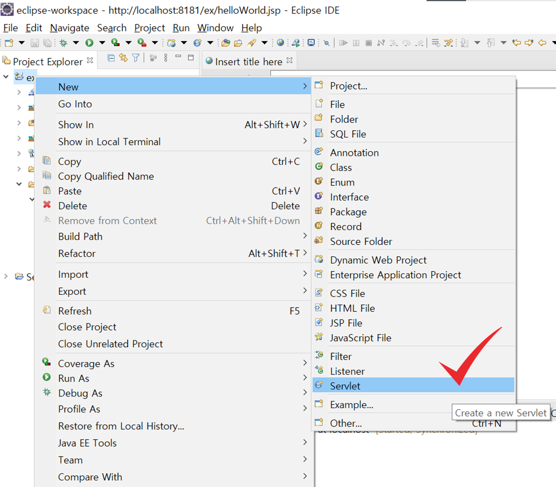Click Refresh in the context menu
Image resolution: width=556 pixels, height=487 pixels.
[x=172, y=311]
